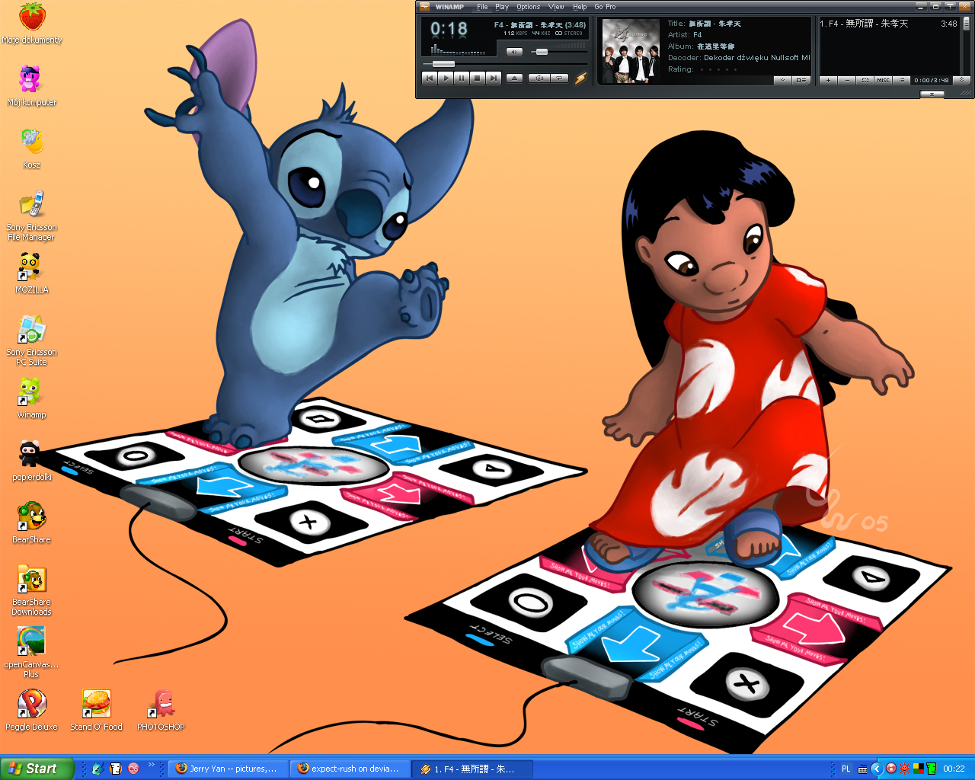Expand hidden tray icons arrow
The height and width of the screenshot is (780, 975).
tap(877, 769)
